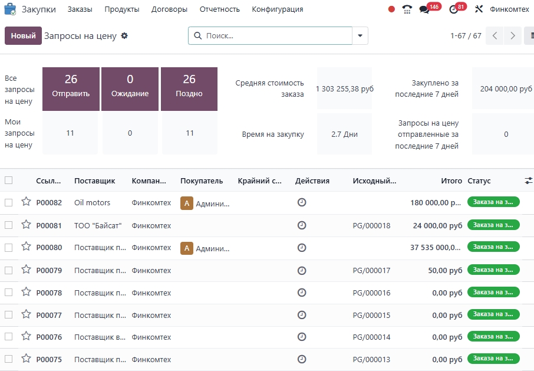Select the checkbox for P00081
534x371 pixels.
[8, 225]
